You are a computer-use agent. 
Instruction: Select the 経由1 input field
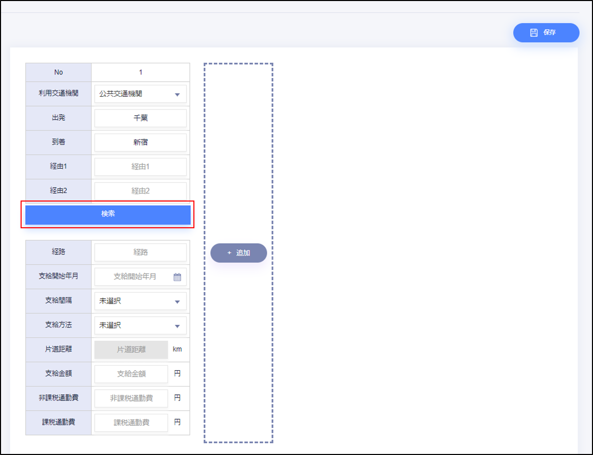pos(140,167)
